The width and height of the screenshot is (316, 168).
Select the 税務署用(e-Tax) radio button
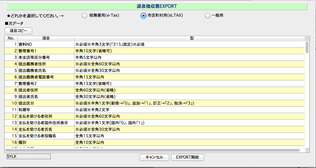[84, 15]
